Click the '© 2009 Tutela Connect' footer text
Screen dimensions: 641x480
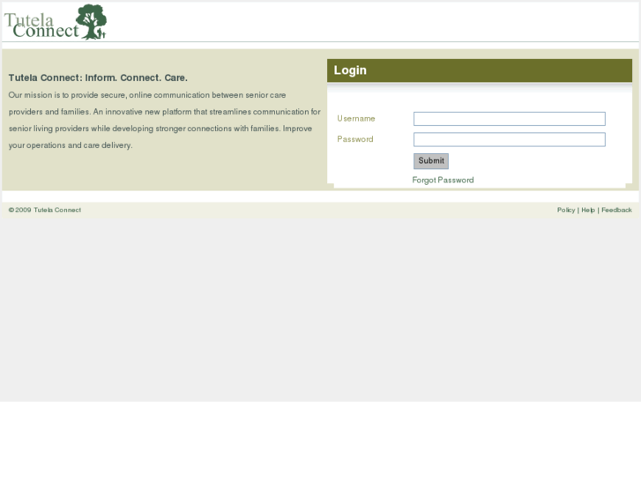point(45,210)
